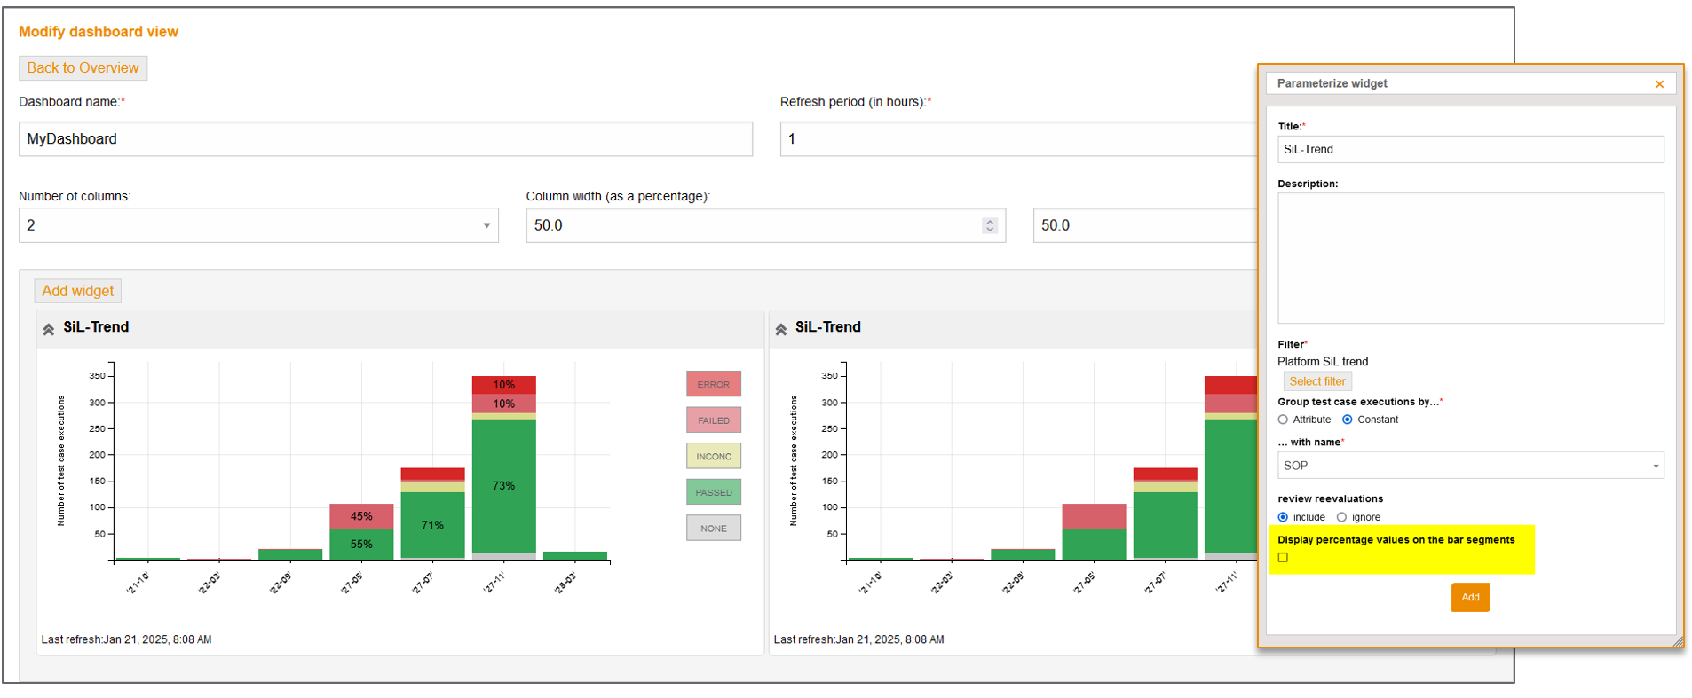Close the Parameterize widget dialog
Image resolution: width=1692 pixels, height=698 pixels.
(x=1659, y=84)
